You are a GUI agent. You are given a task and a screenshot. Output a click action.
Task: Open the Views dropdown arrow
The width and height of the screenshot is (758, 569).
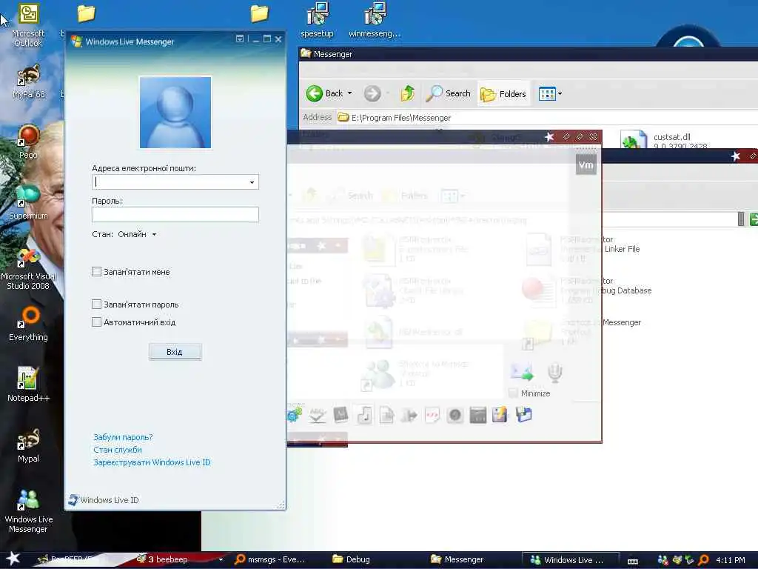[560, 94]
